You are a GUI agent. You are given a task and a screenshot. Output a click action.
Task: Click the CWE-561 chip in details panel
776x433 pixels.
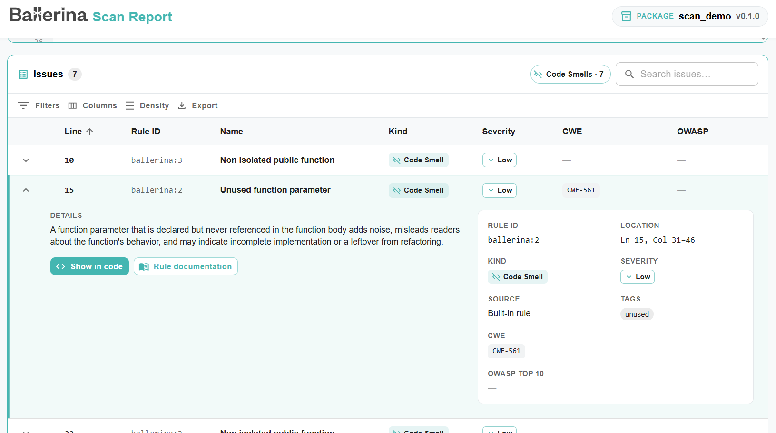point(507,351)
